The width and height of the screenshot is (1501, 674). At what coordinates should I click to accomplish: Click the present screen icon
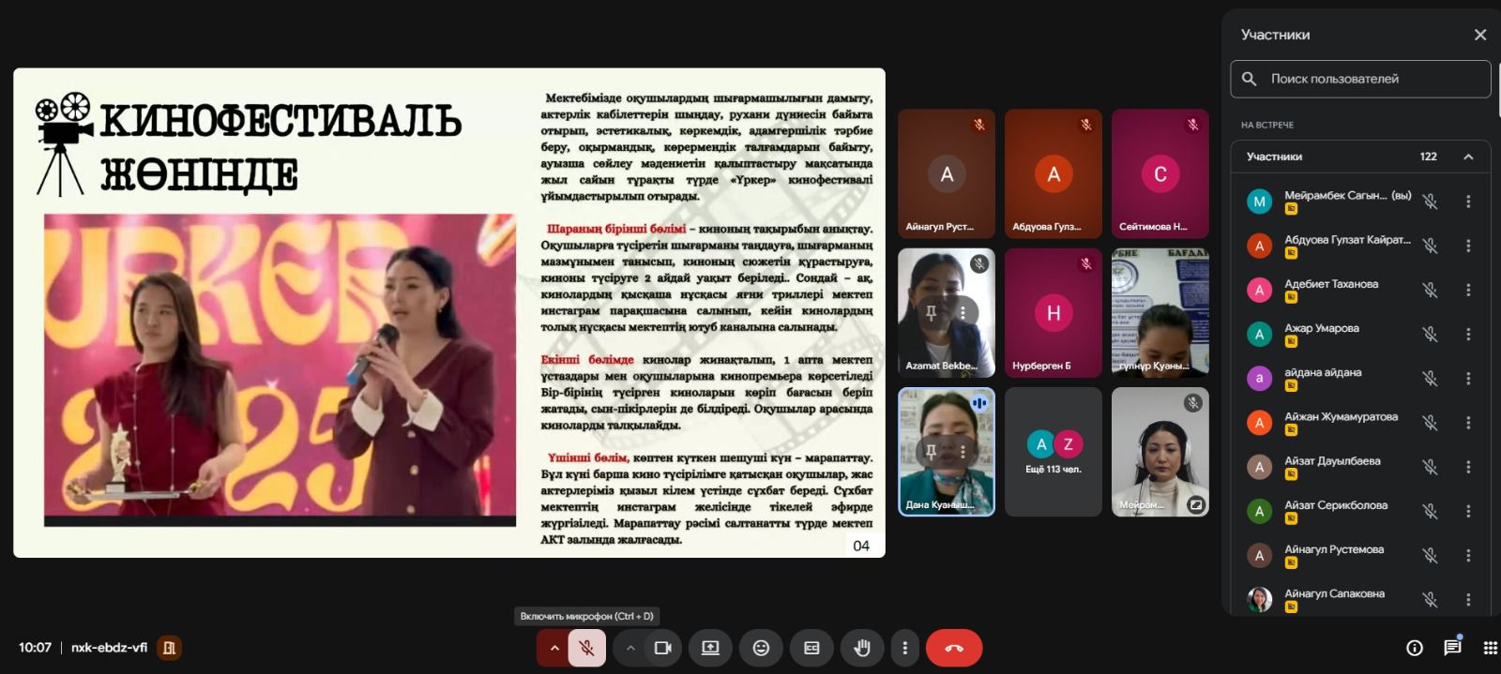(710, 648)
